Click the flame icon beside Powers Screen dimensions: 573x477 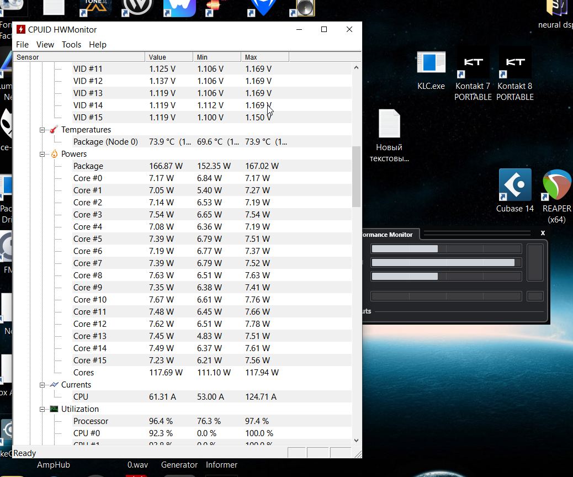click(x=54, y=154)
